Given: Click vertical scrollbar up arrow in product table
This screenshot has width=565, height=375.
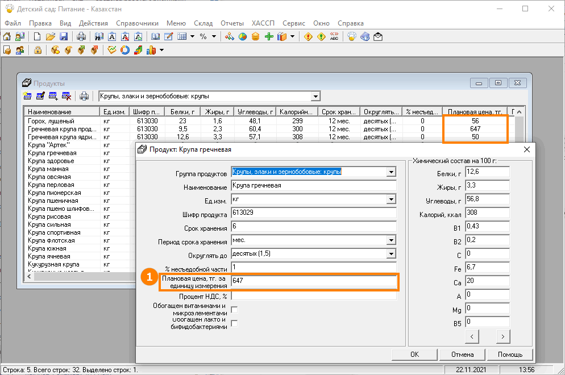Looking at the screenshot, I should click(519, 112).
